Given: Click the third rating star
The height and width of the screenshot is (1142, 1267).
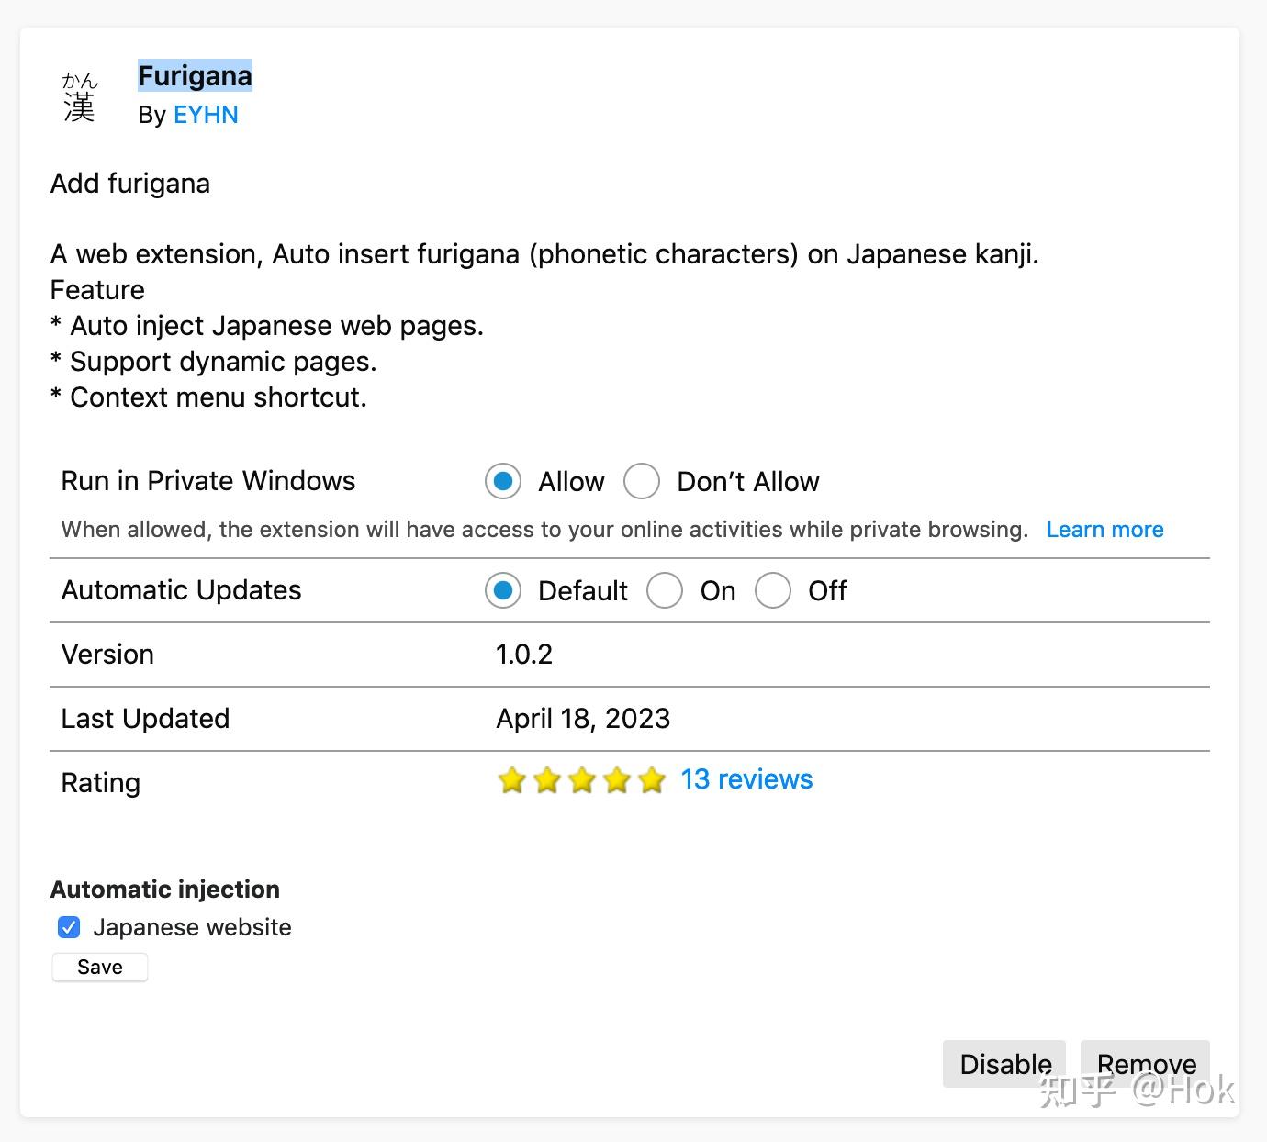Looking at the screenshot, I should coord(581,780).
